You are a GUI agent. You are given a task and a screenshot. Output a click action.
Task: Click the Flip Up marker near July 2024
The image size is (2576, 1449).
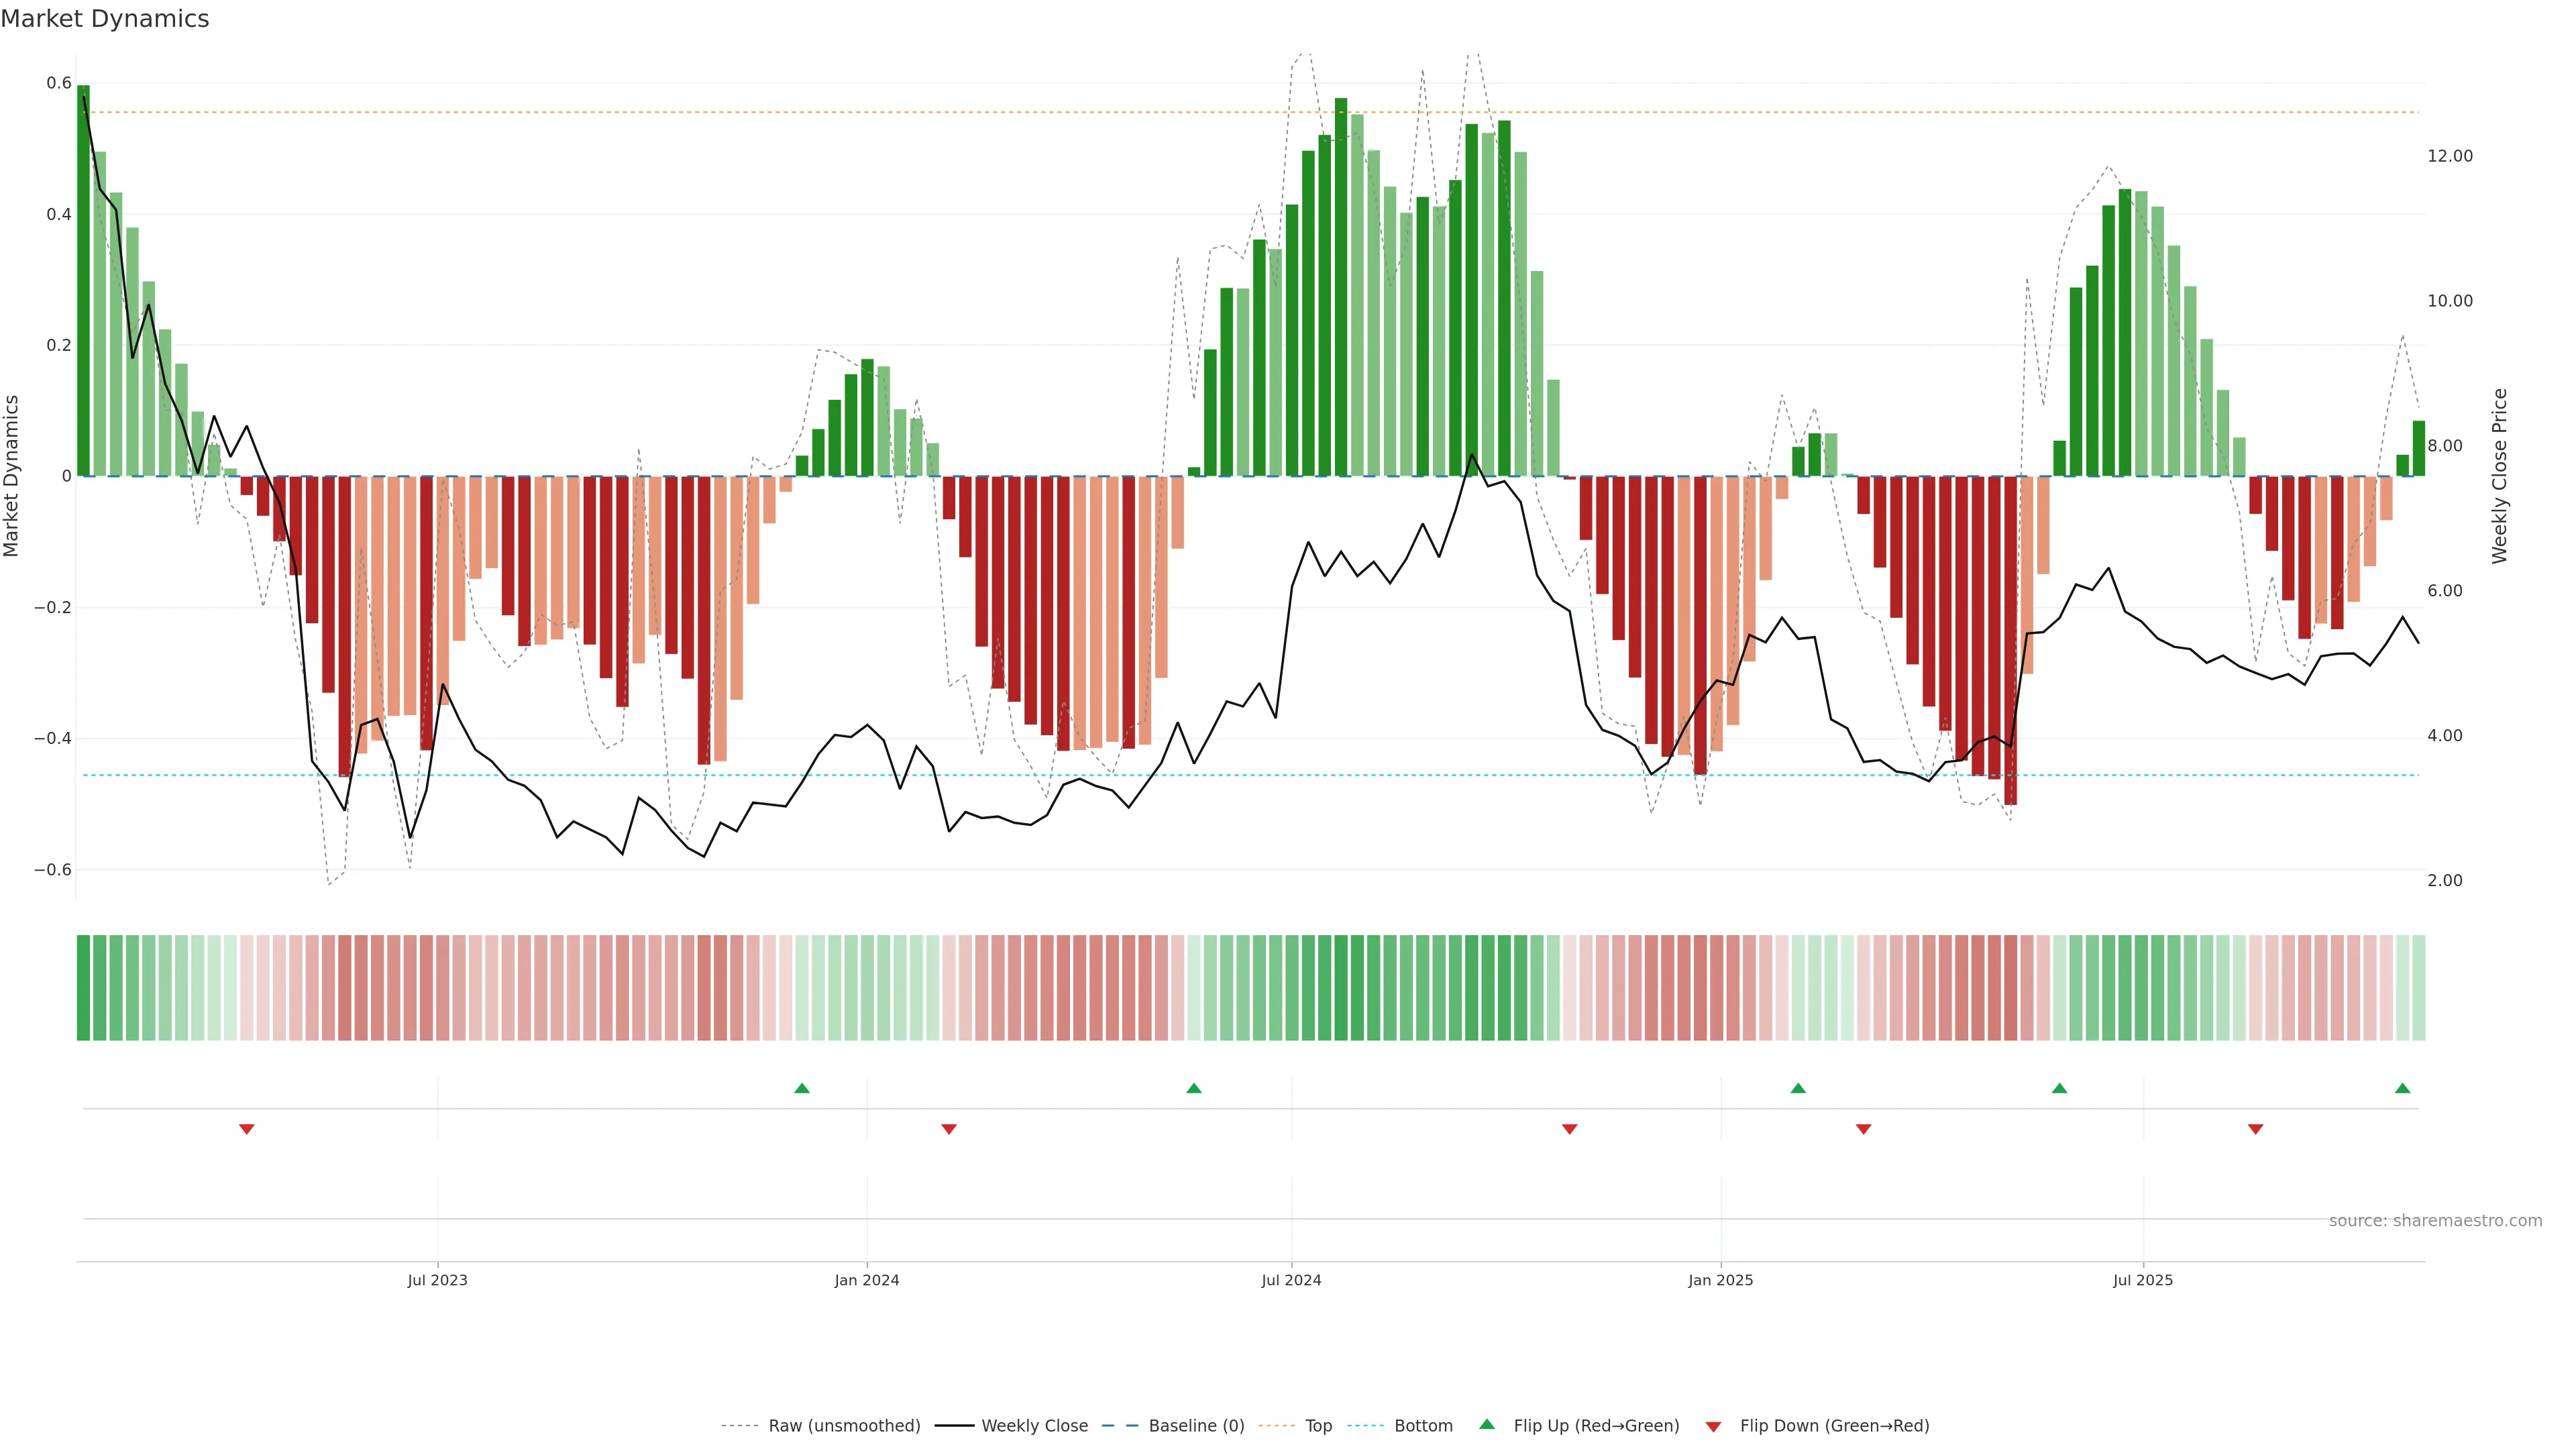1193,1088
